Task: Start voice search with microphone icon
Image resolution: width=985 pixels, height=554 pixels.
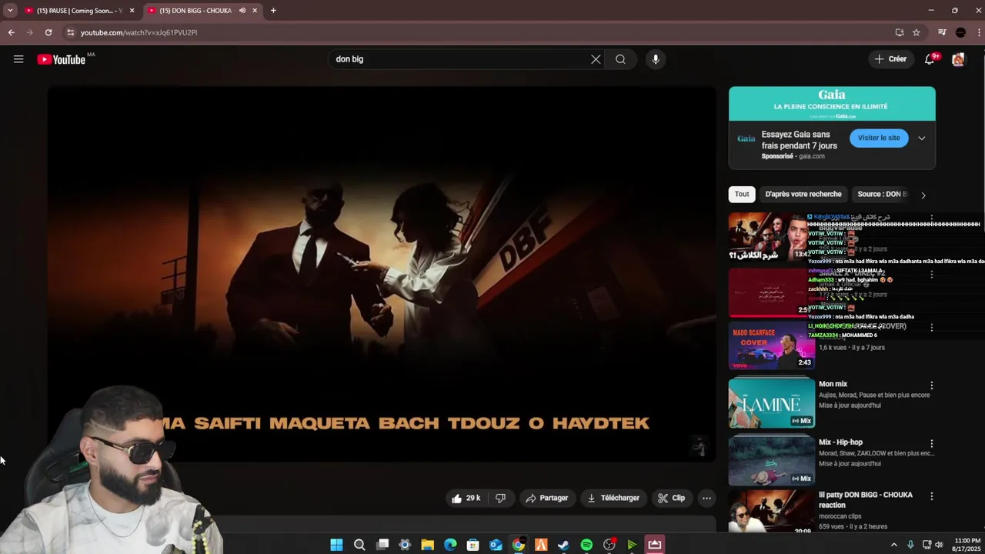Action: click(x=656, y=59)
